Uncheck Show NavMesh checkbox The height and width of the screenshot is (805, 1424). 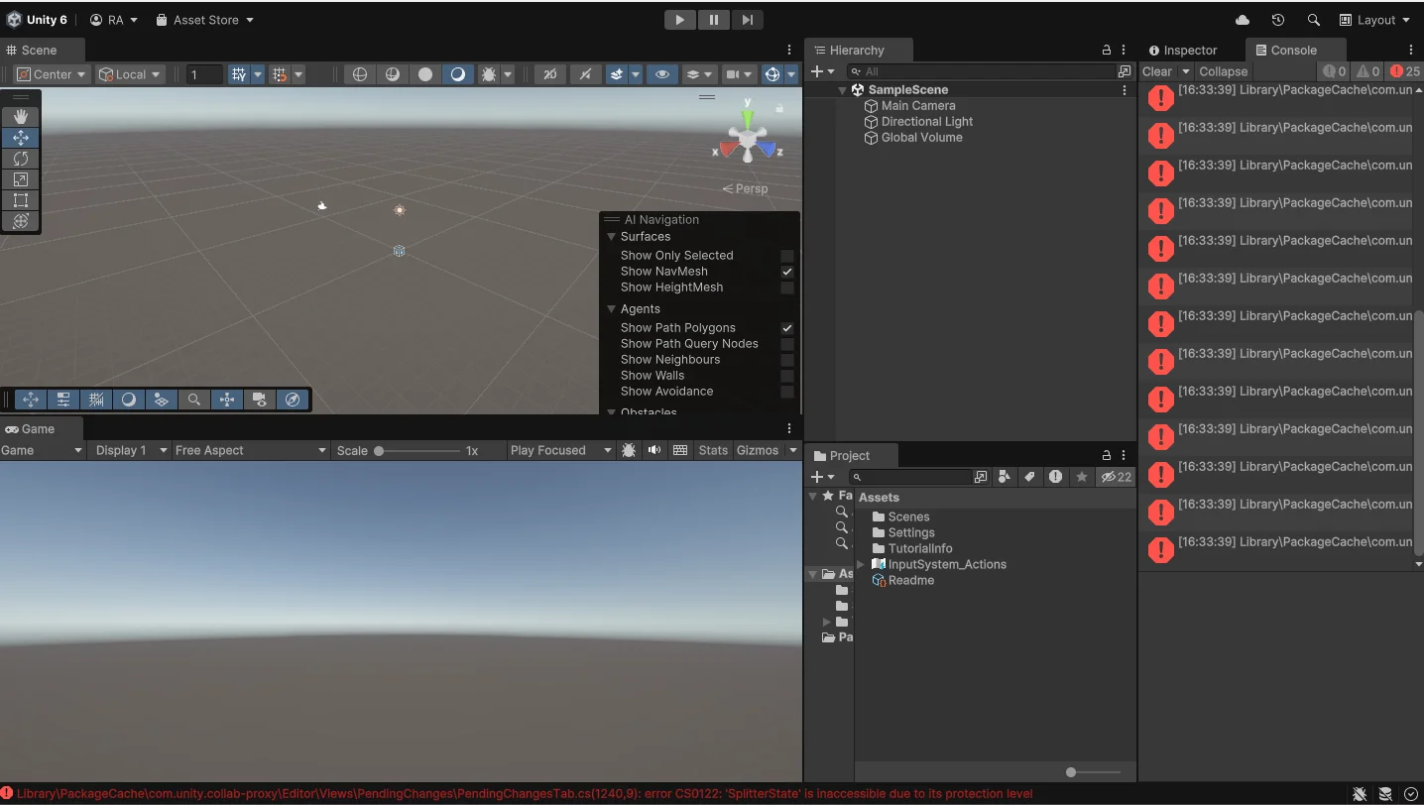(x=787, y=272)
